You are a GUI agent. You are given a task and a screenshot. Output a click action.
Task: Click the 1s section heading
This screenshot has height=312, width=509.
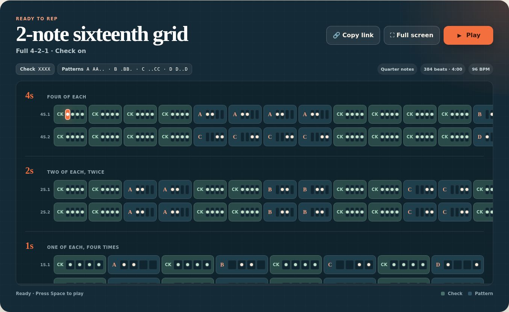coord(29,246)
